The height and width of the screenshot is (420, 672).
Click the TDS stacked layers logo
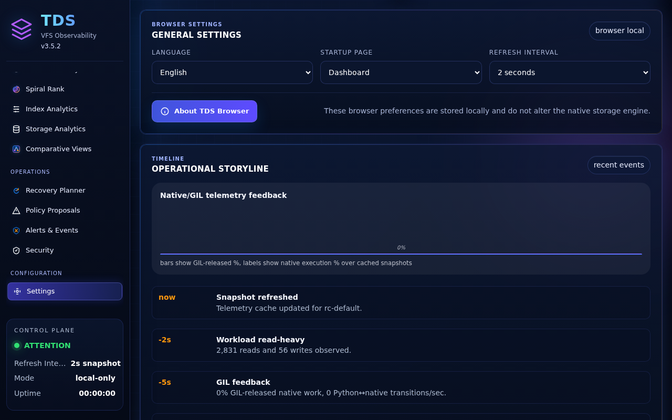[x=22, y=29]
